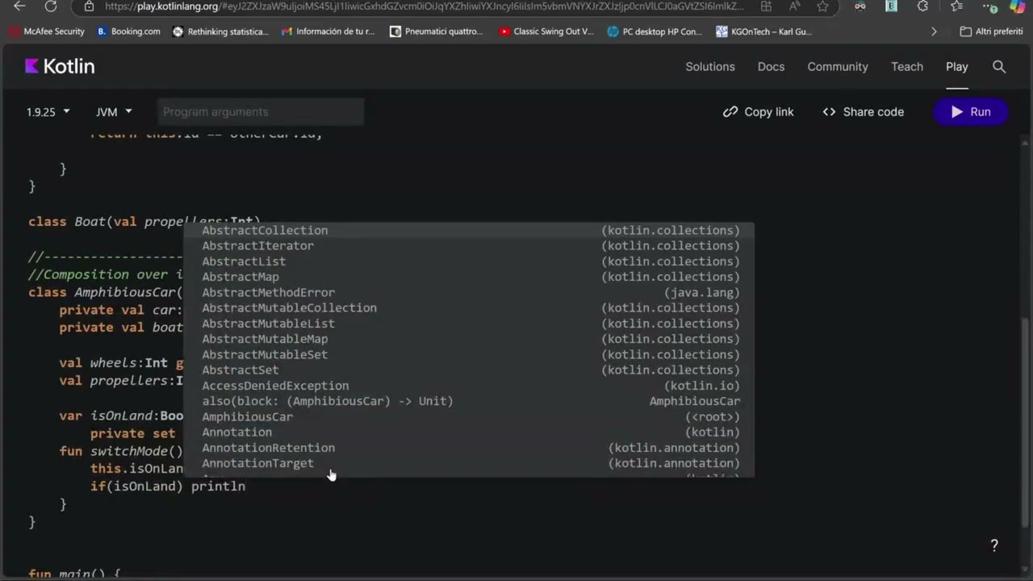Choose AbstractList from autocomplete
This screenshot has width=1033, height=581.
pyautogui.click(x=469, y=261)
